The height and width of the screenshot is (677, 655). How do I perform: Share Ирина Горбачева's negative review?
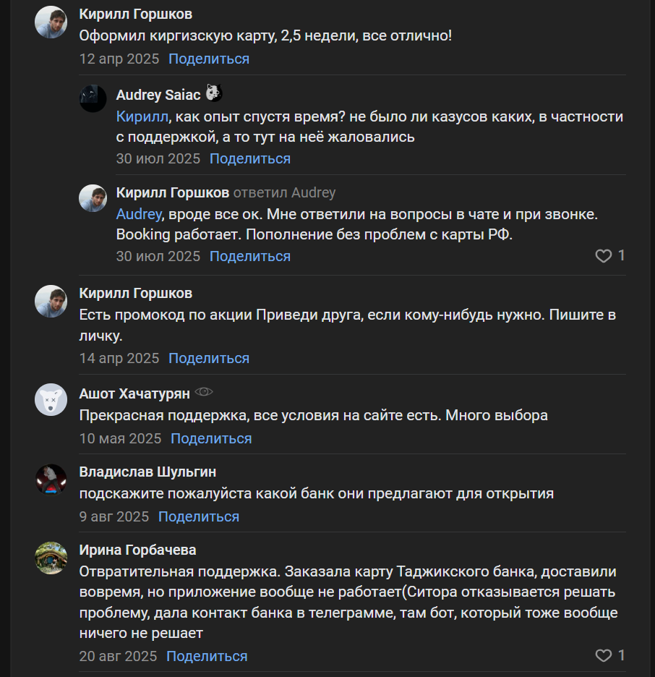click(208, 656)
